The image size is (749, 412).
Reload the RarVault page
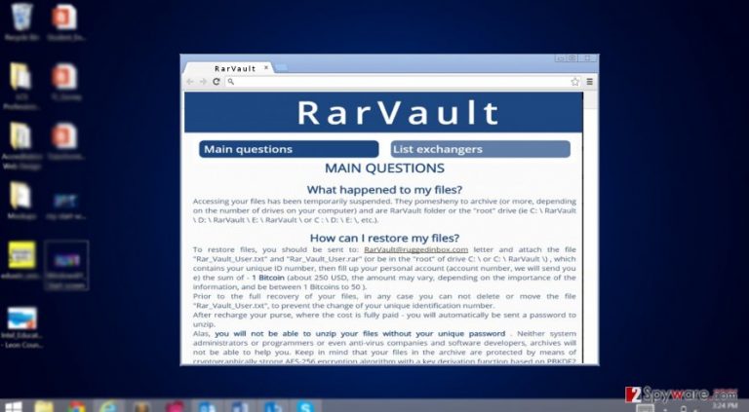[216, 82]
